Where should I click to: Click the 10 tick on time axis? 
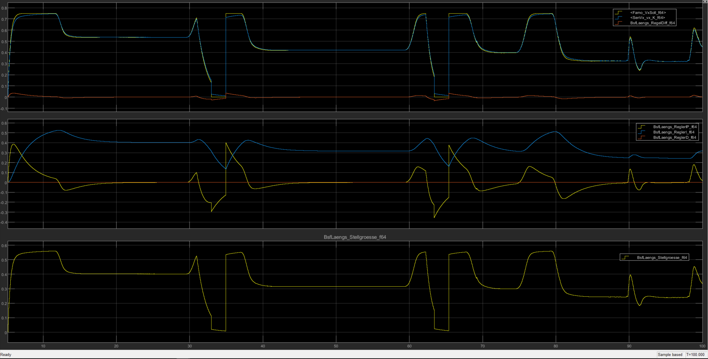click(43, 346)
